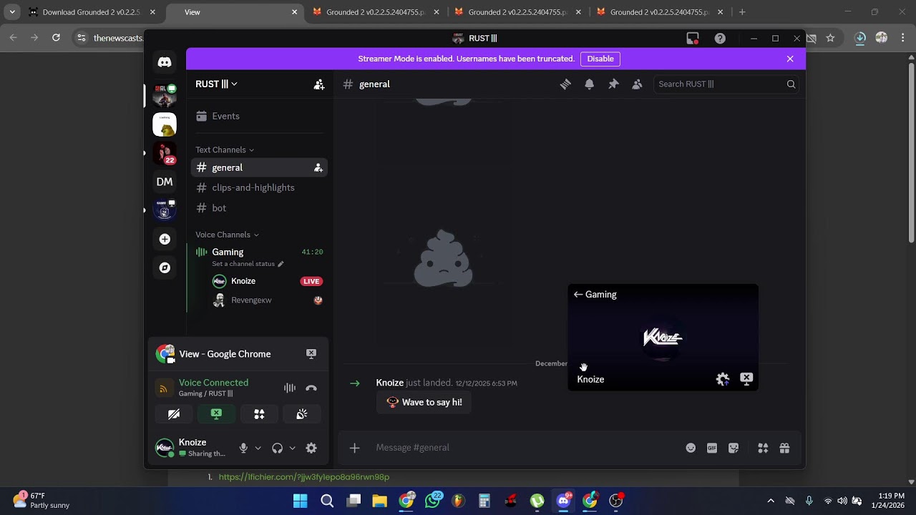Open Windows Start menu
This screenshot has height=515, width=916.
301,501
